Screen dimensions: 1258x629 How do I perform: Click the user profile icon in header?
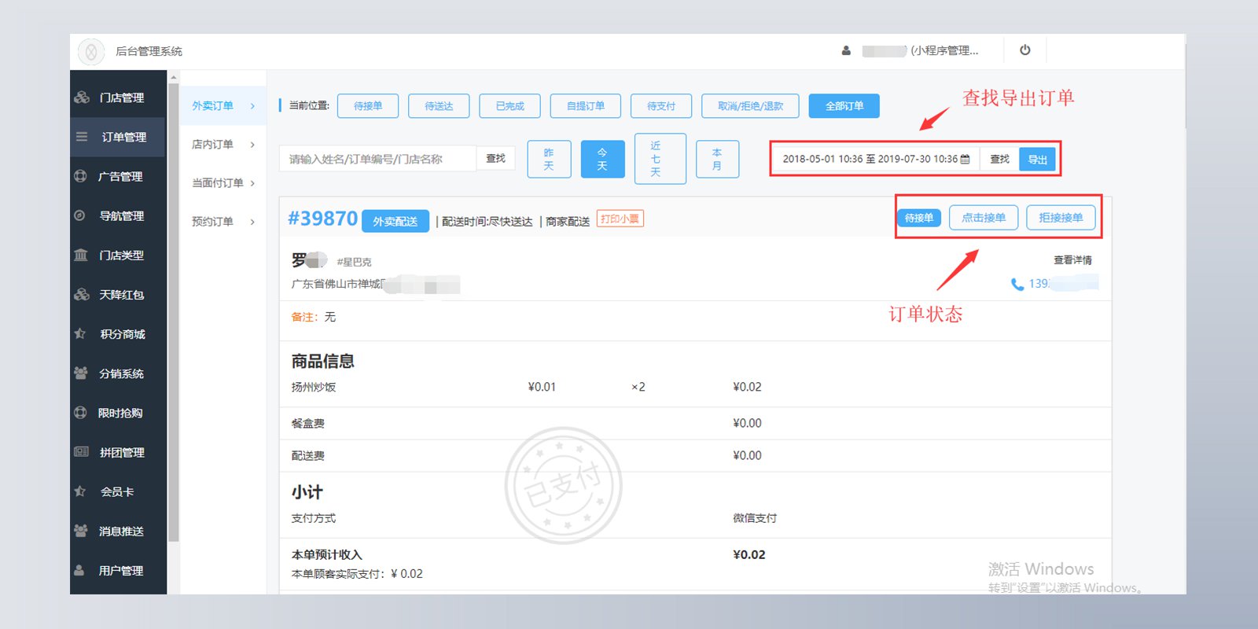tap(846, 51)
